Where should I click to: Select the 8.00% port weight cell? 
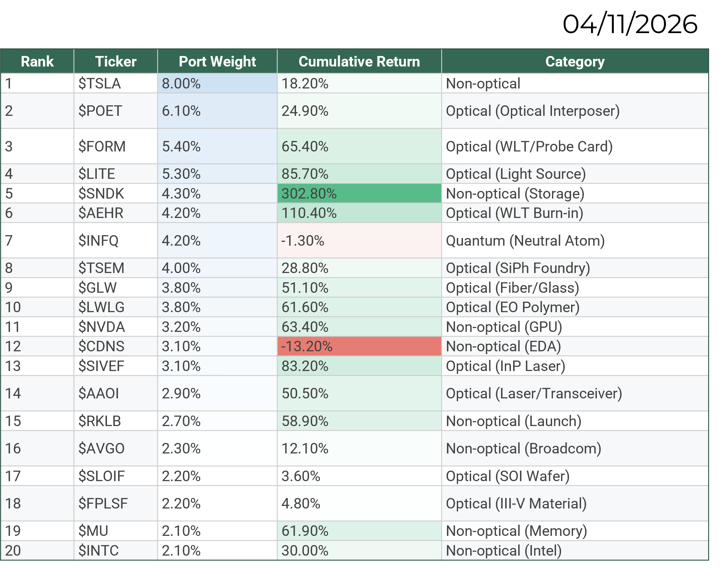click(x=217, y=83)
